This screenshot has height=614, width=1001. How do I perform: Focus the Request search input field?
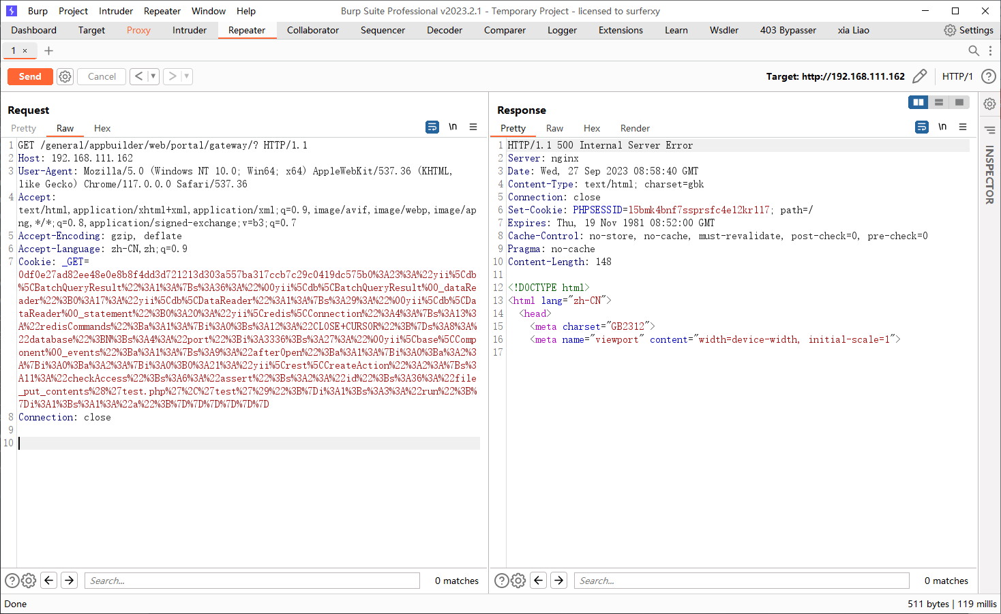[252, 581]
